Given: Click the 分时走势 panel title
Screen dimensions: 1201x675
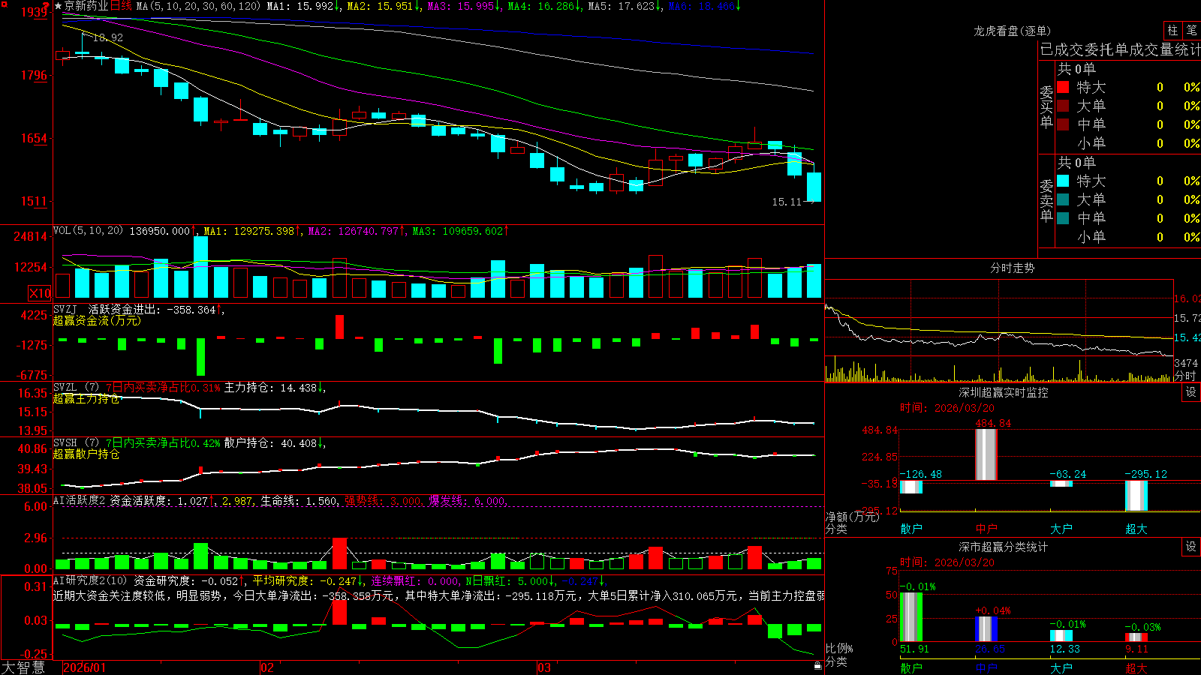Looking at the screenshot, I should [x=1013, y=268].
